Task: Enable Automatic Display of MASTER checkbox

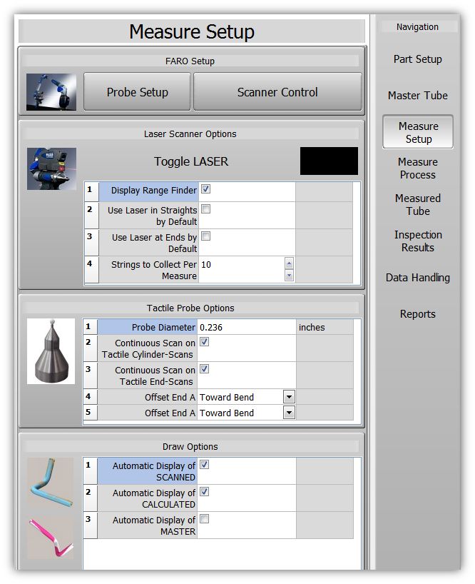Action: [205, 519]
